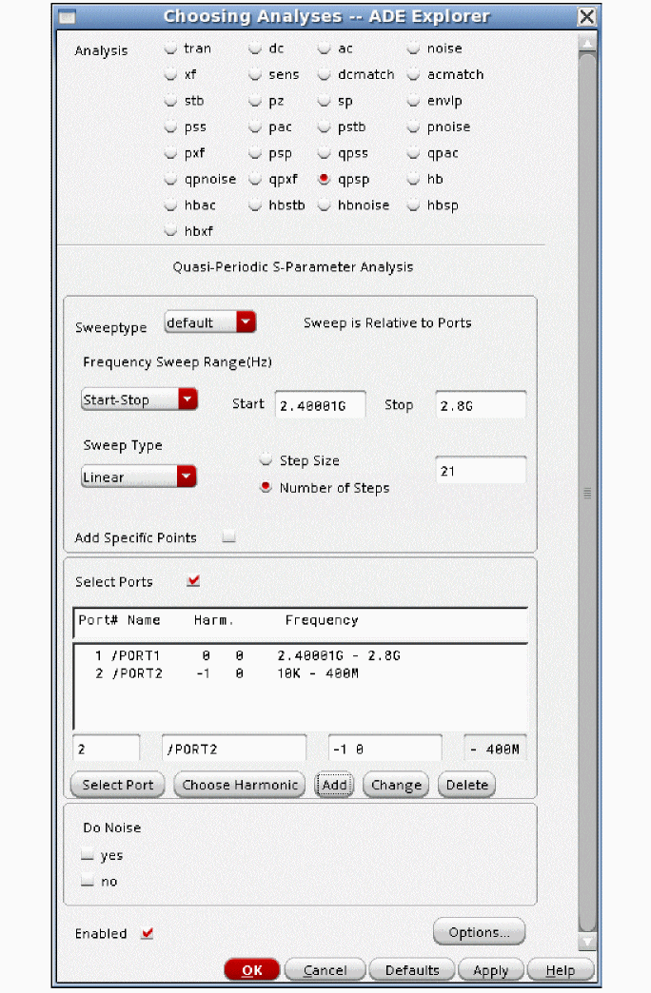651x993 pixels.
Task: Click the Change port button
Action: (x=396, y=785)
